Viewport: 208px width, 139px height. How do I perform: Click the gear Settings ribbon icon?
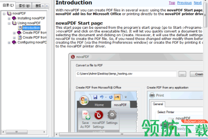[112, 115]
